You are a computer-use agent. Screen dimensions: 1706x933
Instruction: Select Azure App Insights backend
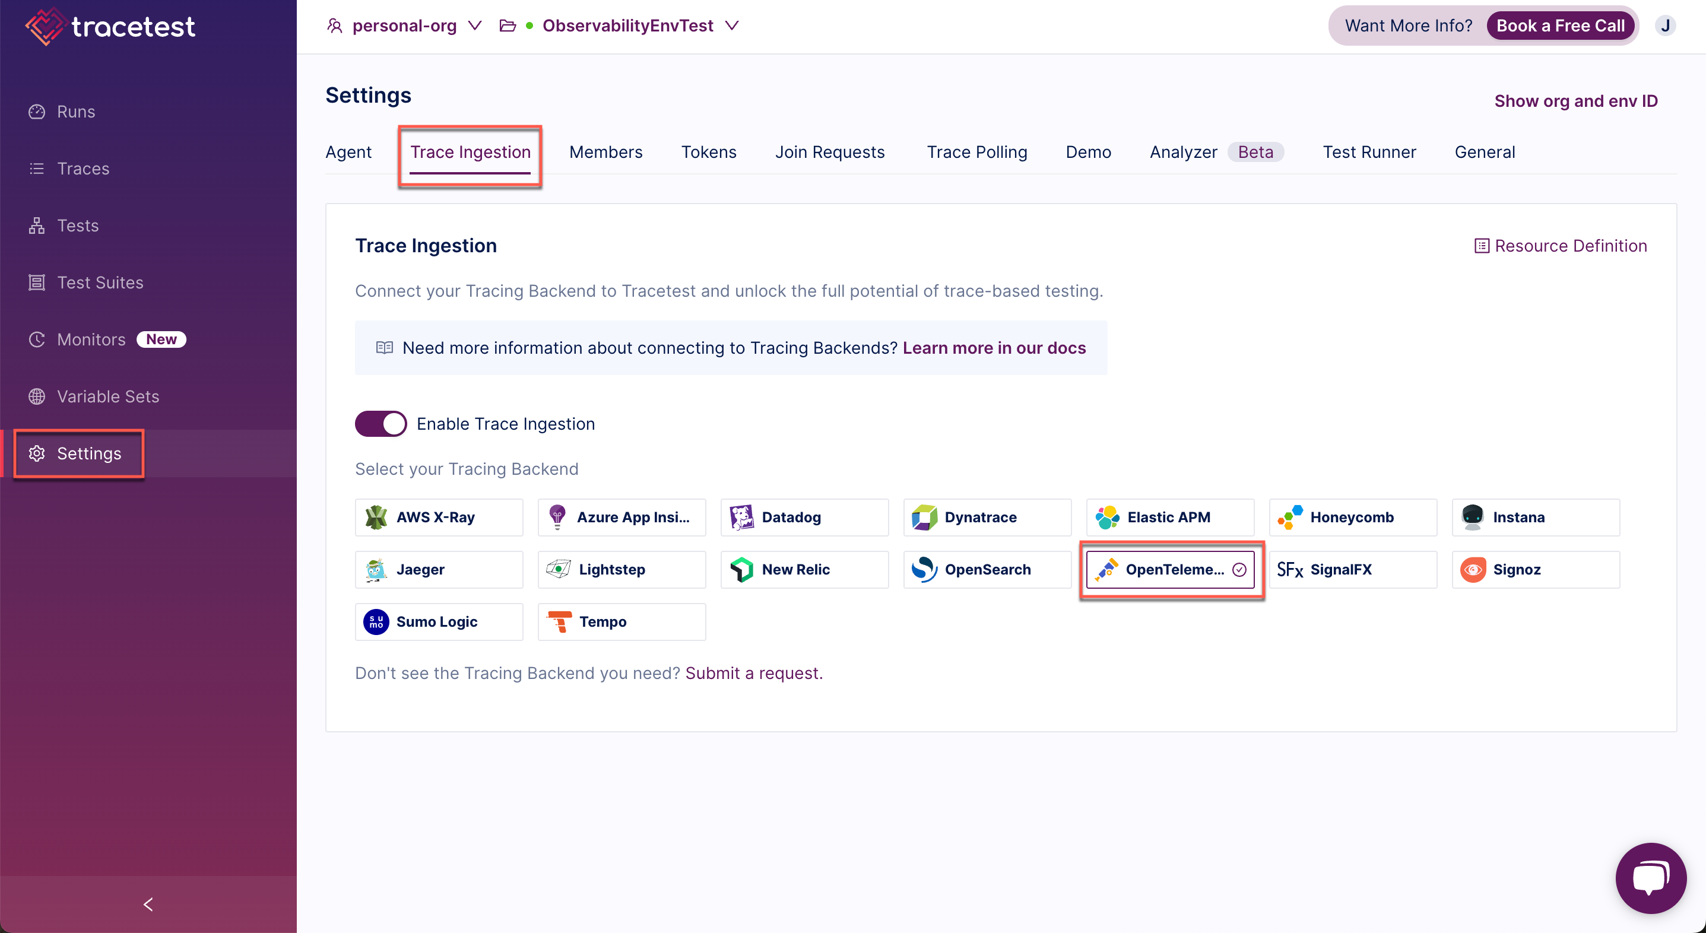click(622, 517)
